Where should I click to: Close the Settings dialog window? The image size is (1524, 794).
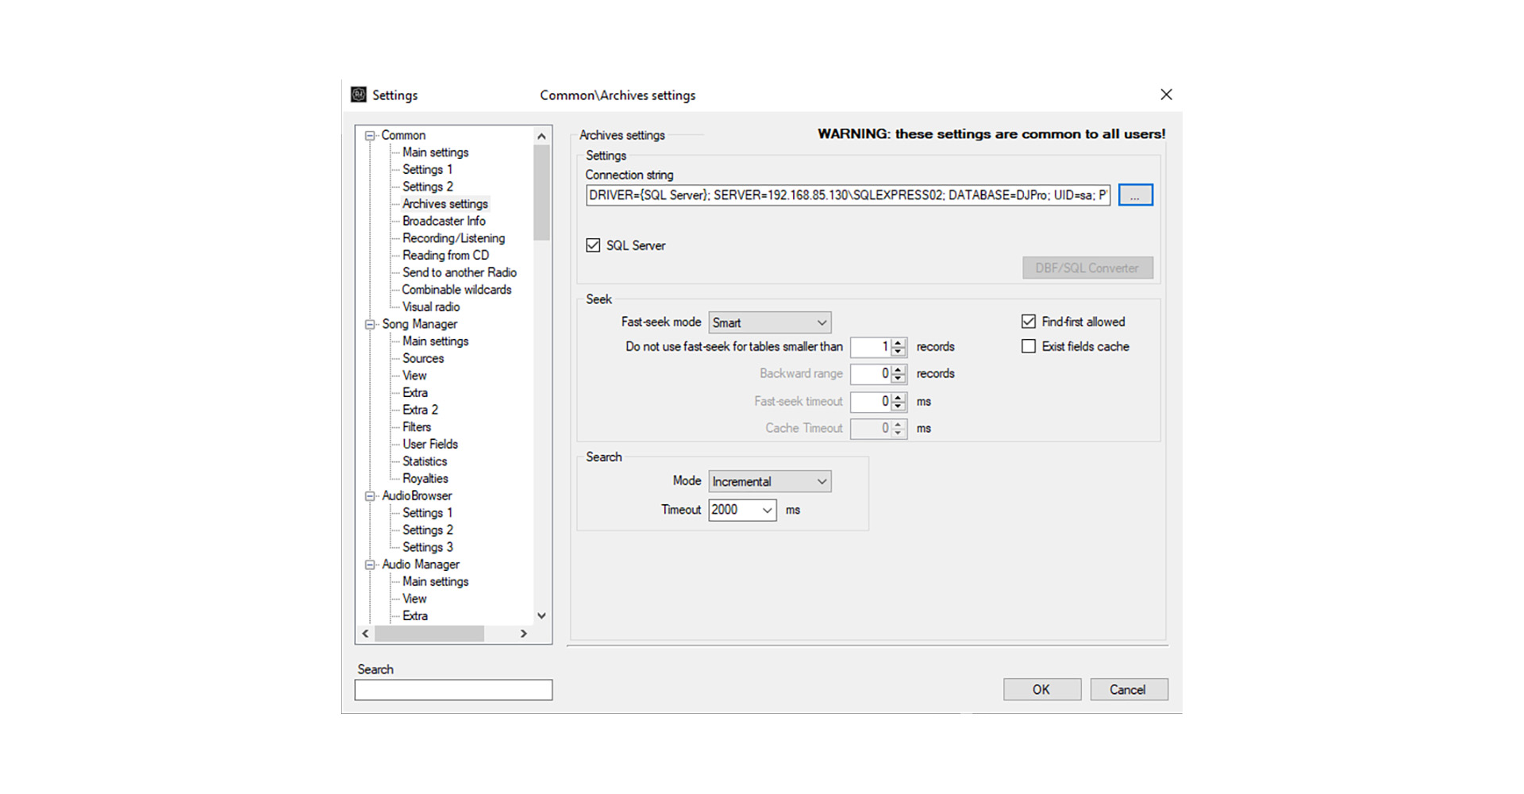[1166, 94]
